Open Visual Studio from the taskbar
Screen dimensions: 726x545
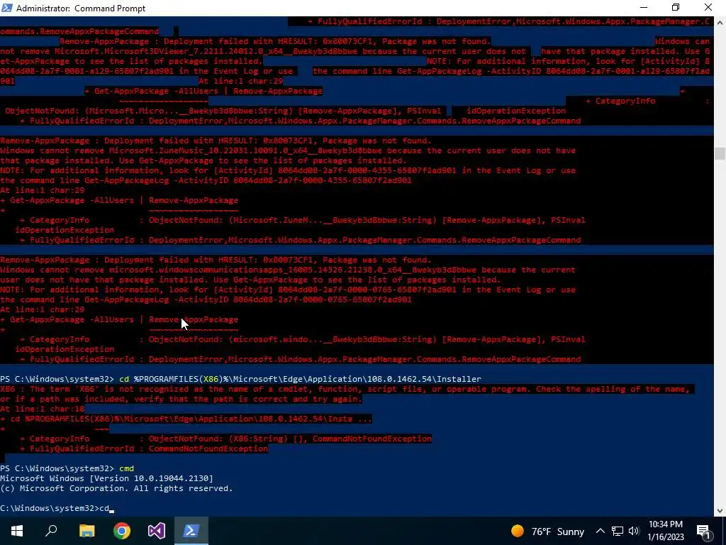pyautogui.click(x=157, y=531)
